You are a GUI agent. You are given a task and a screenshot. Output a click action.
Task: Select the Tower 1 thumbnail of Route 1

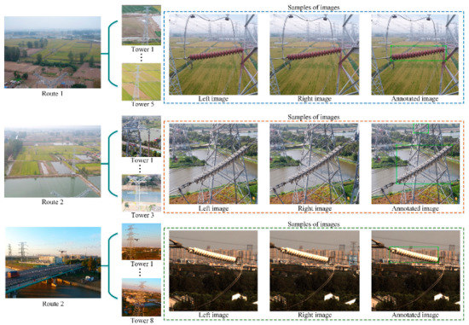142,25
